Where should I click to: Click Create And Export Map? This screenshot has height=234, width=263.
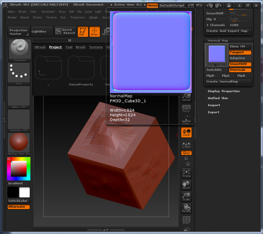pyautogui.click(x=229, y=31)
